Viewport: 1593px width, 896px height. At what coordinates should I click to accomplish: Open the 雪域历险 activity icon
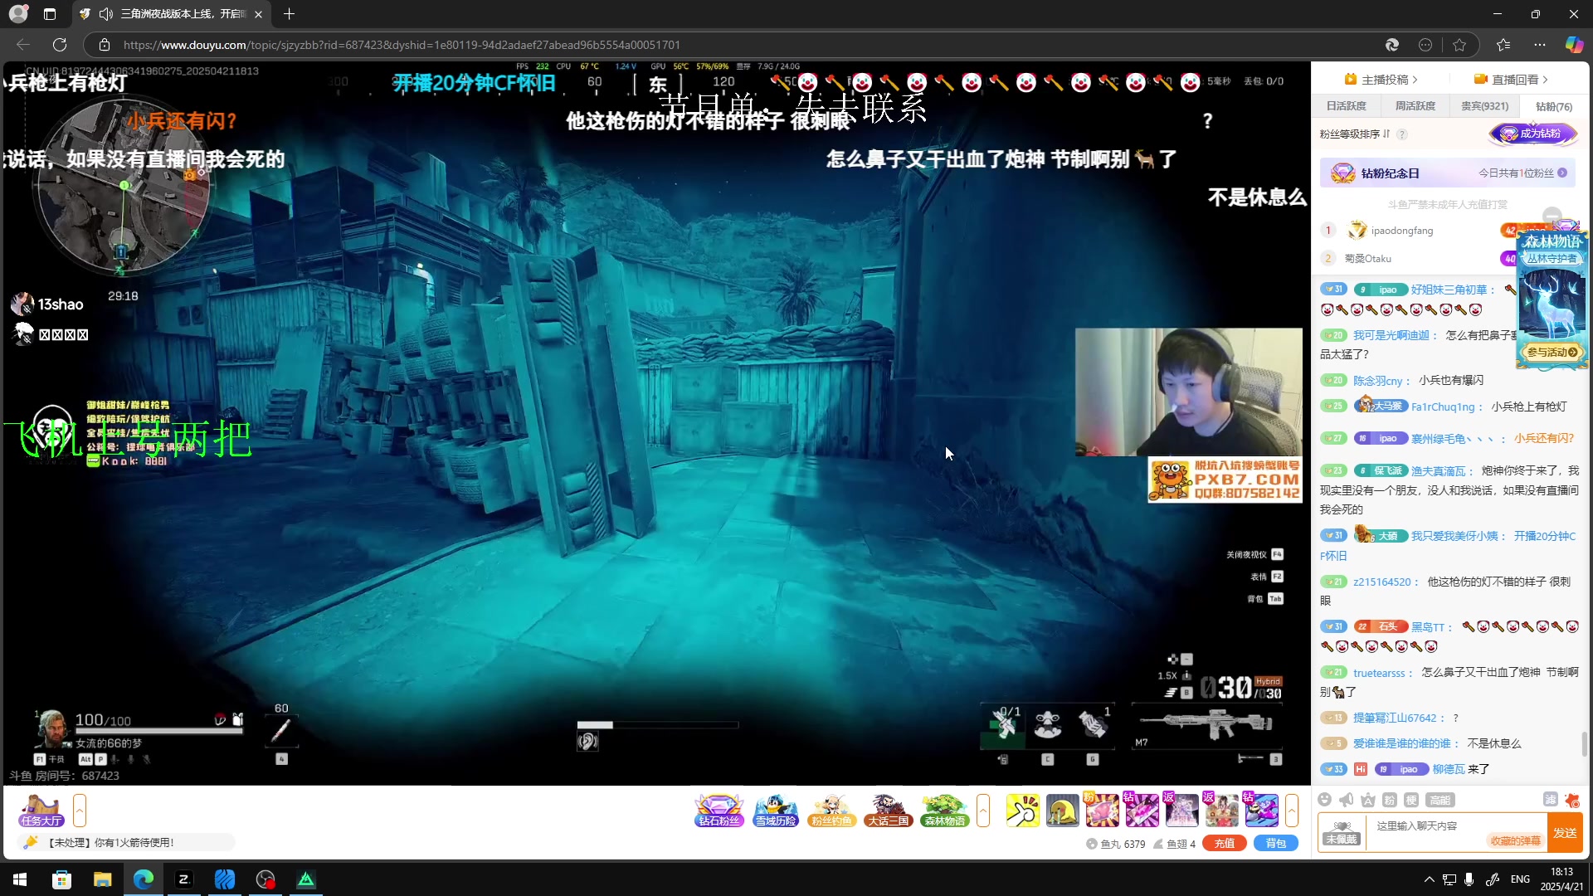click(776, 811)
